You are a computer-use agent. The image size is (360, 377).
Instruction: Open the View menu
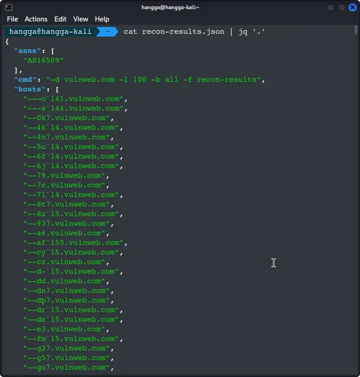click(x=81, y=19)
